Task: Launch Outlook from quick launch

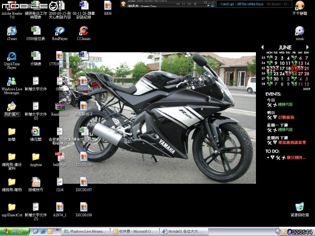Action: coord(50,232)
